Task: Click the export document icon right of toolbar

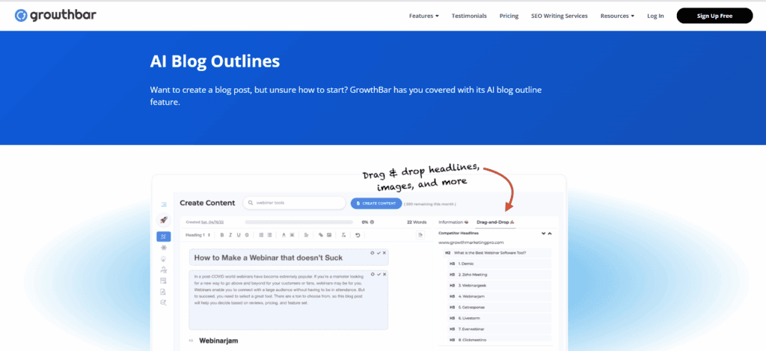Action: point(420,235)
